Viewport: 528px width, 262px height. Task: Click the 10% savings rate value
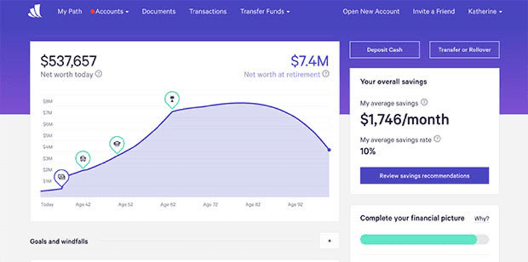click(368, 151)
